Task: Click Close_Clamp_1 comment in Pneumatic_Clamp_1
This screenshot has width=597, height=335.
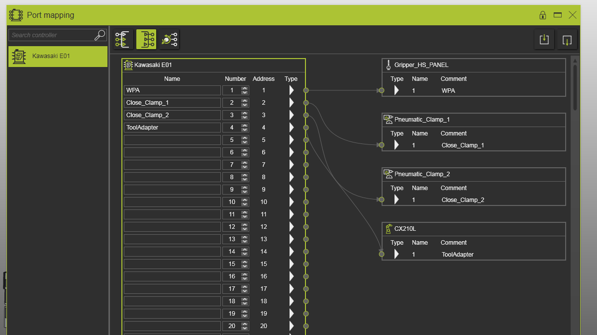Action: [463, 145]
